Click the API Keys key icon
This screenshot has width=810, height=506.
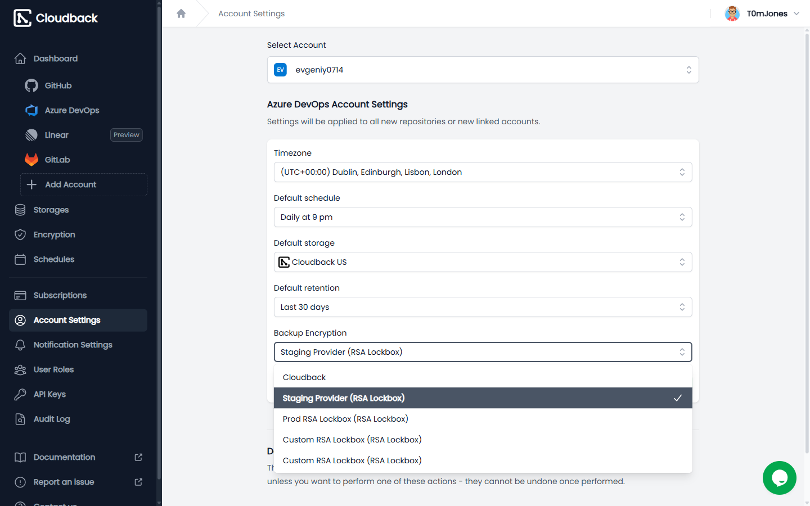(20, 394)
